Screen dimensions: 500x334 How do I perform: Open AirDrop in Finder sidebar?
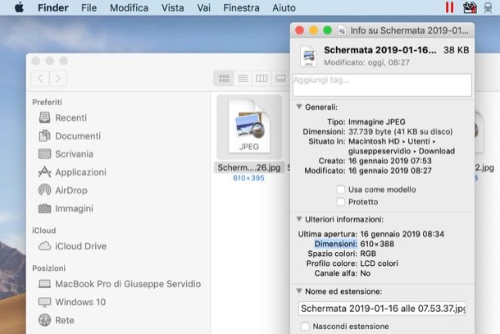point(63,190)
